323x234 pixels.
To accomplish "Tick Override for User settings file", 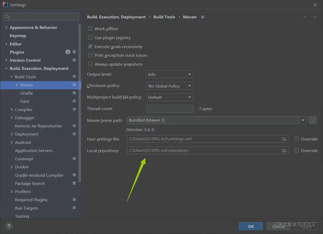I will [x=296, y=139].
